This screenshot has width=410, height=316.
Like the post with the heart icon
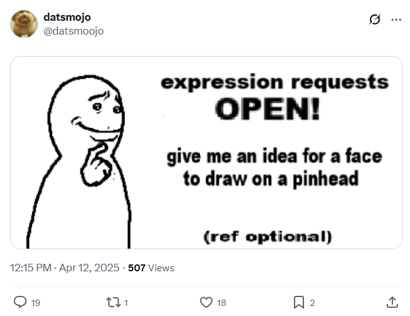coord(206,303)
